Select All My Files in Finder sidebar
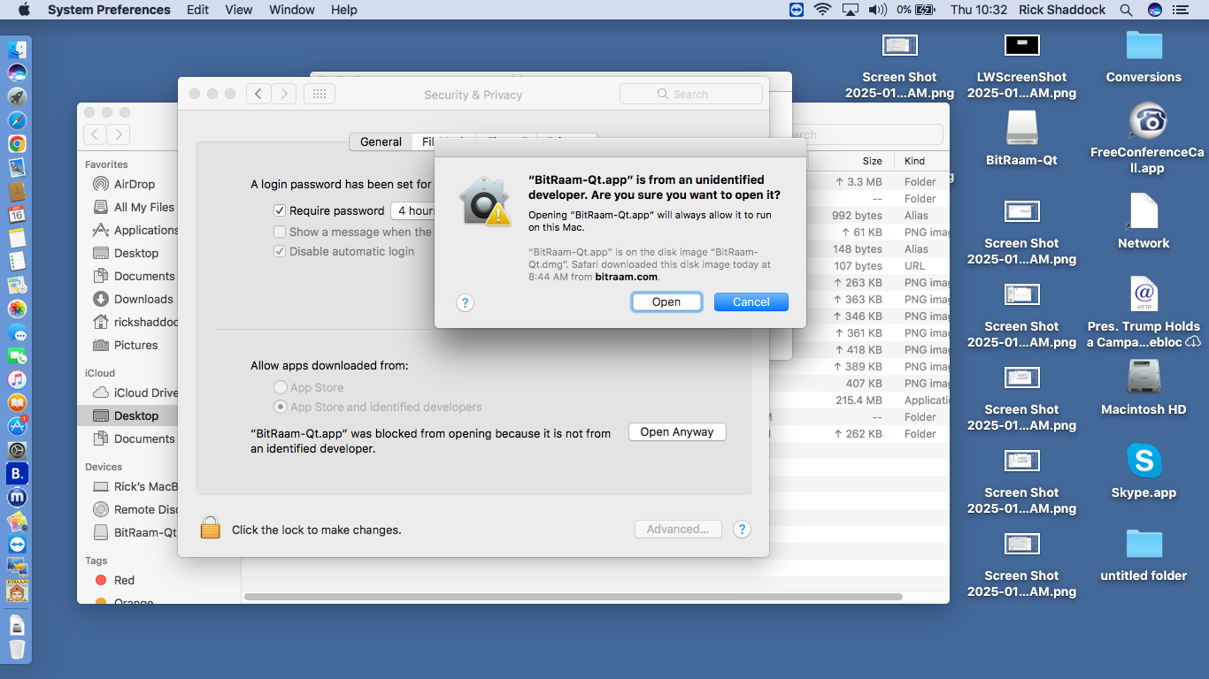This screenshot has height=679, width=1209. 144,207
